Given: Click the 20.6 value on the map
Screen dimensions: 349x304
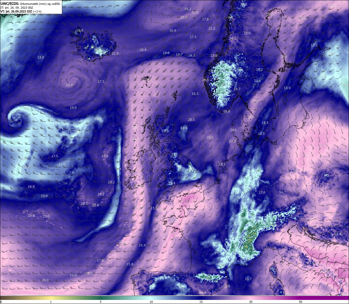Looking at the screenshot, I should [45, 280].
